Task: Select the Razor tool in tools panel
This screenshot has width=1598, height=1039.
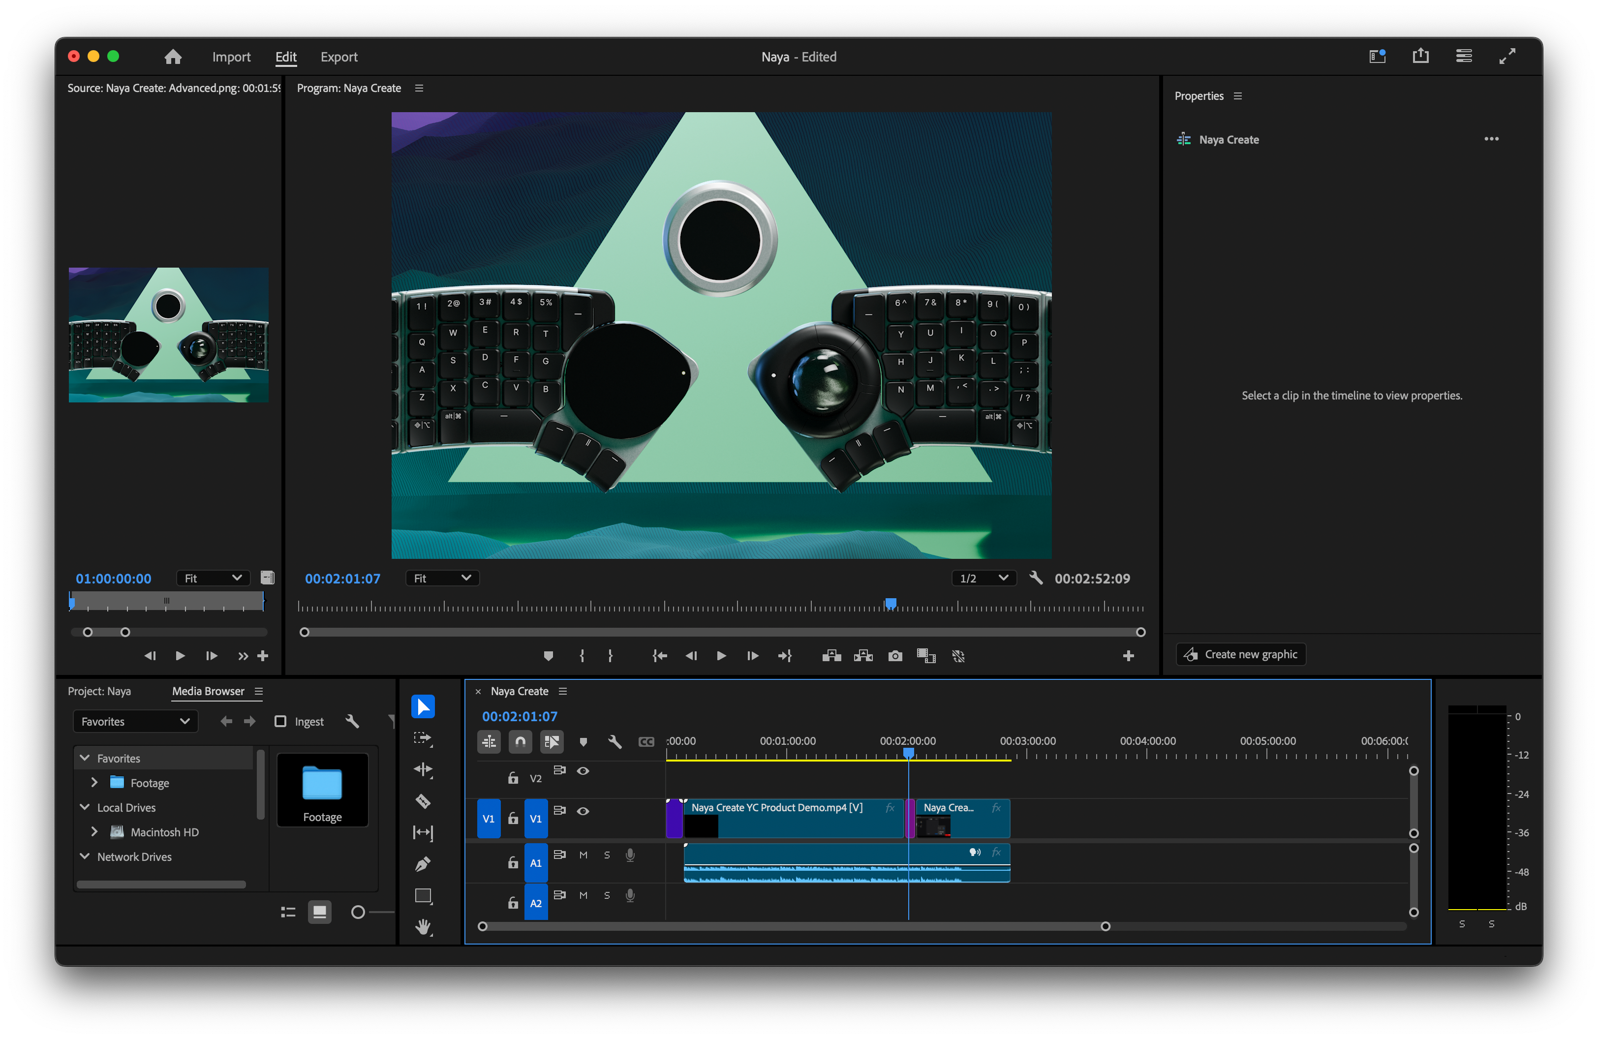Action: click(x=423, y=801)
